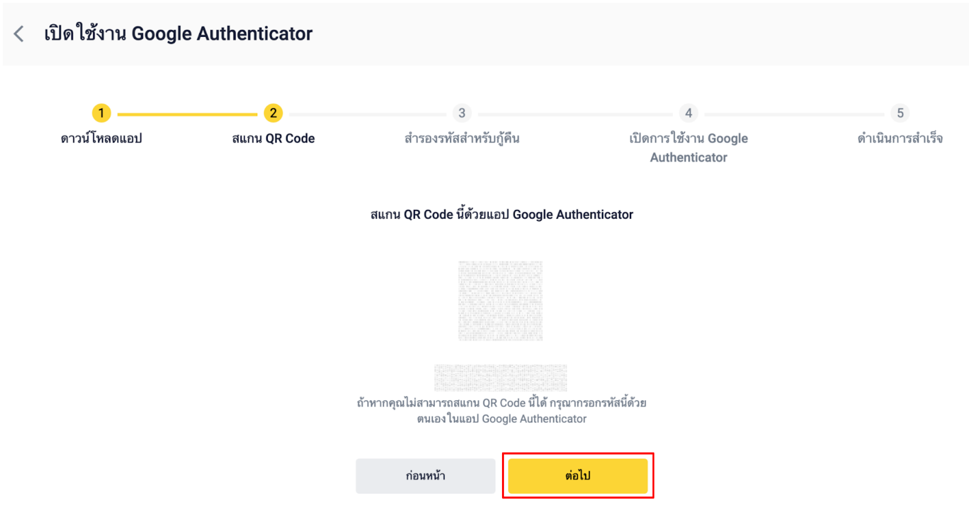Screen dimensions: 969x513
Task: Click the grey step 4 circle
Action: (689, 113)
